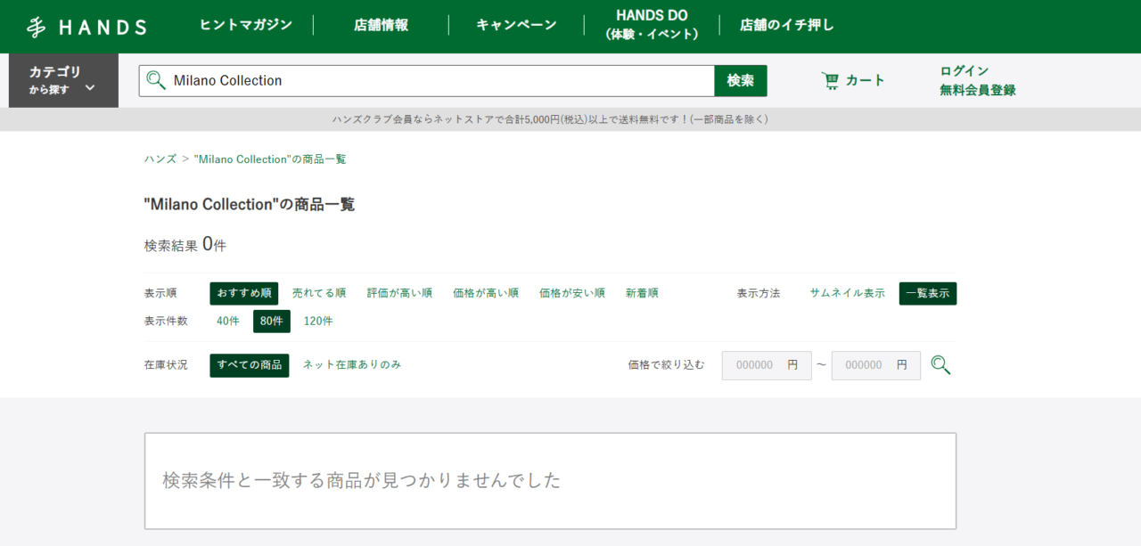This screenshot has height=546, width=1141.
Task: Switch to 一覧表示 view
Action: (928, 293)
